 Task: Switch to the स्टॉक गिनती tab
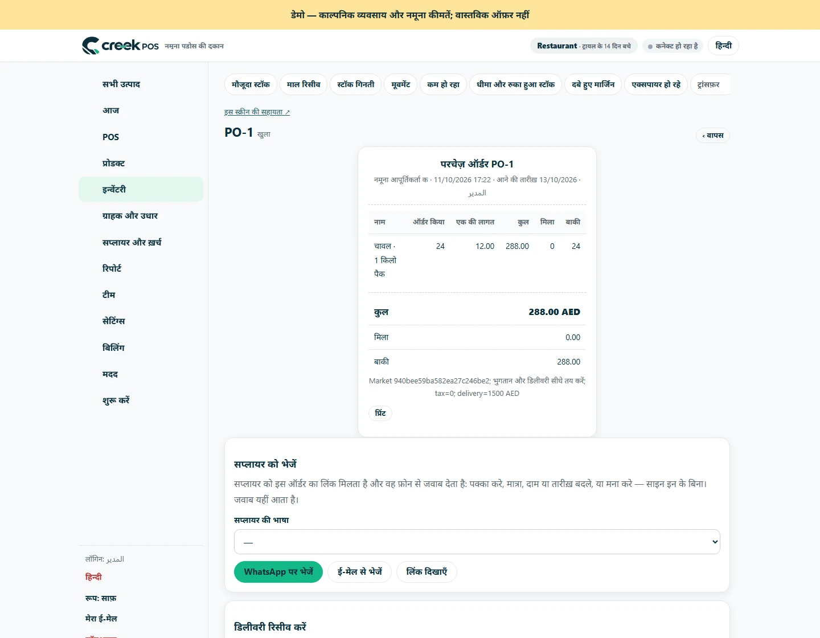click(356, 84)
